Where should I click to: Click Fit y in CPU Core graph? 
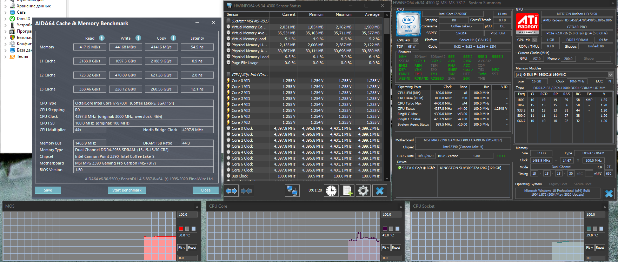[385, 247]
